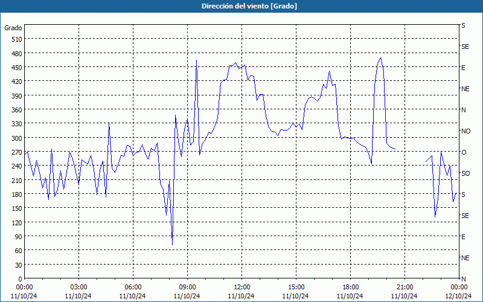The image size is (483, 302).
Task: Click the 330 degree axis label
Action: [17, 124]
